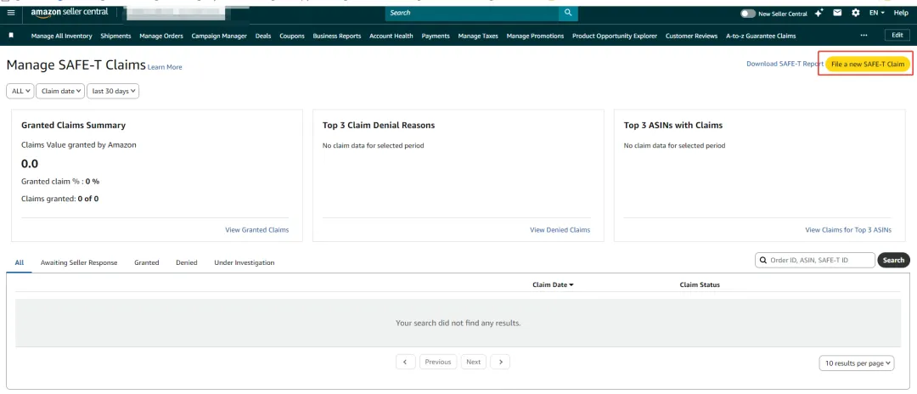
Task: Click the Edit navigation button
Action: point(897,35)
